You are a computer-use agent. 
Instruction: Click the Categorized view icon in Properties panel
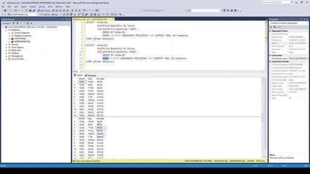tap(271, 27)
